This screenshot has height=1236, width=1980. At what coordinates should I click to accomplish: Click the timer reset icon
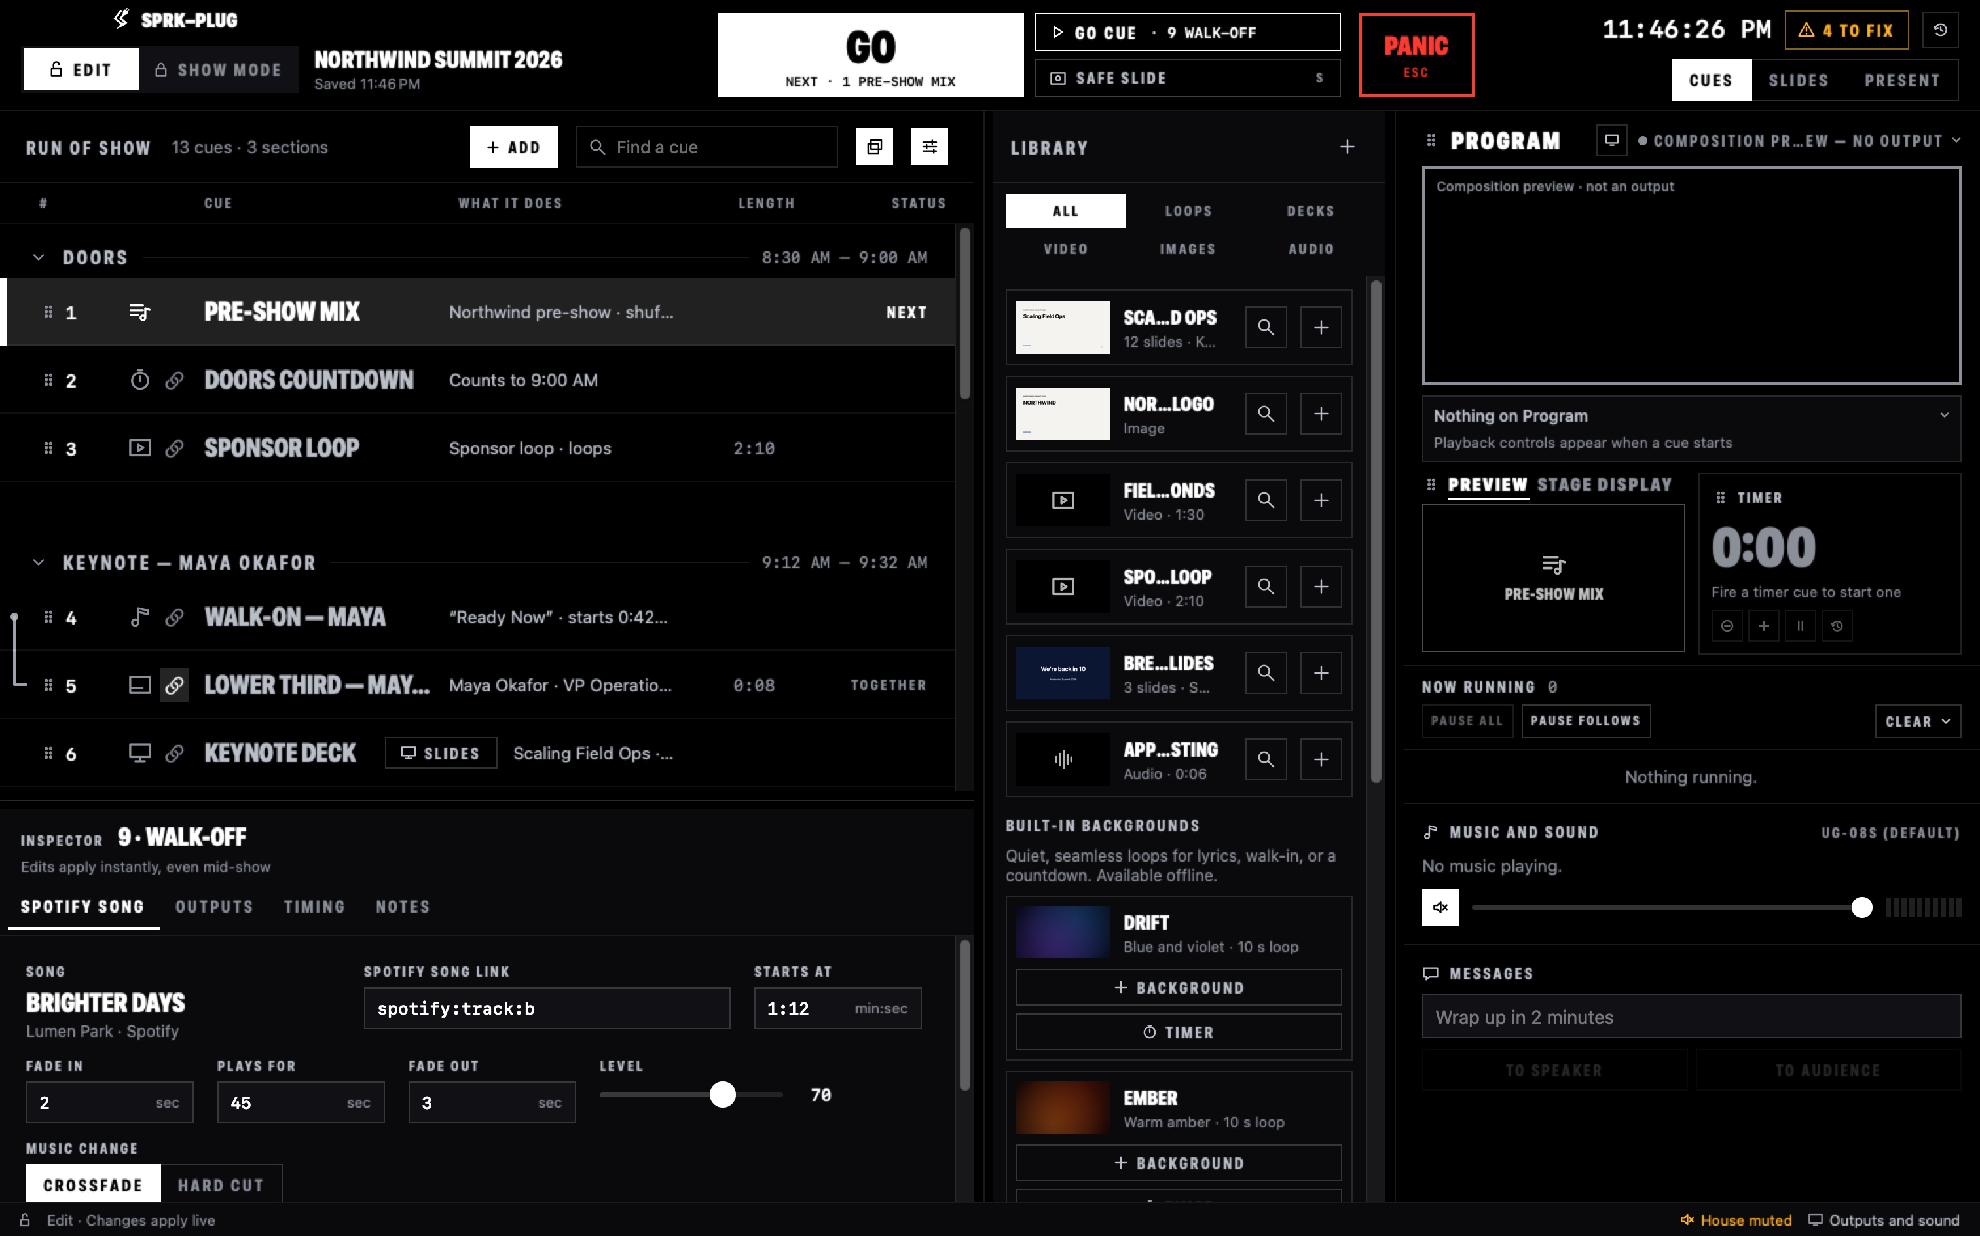tap(1837, 626)
